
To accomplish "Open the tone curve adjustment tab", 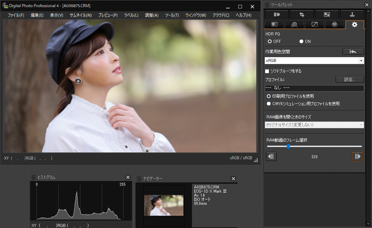I will 314,25.
